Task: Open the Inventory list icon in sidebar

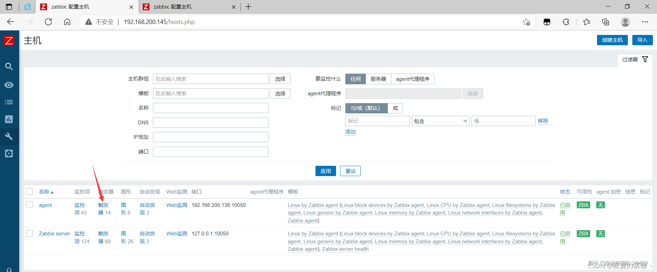Action: pos(9,102)
